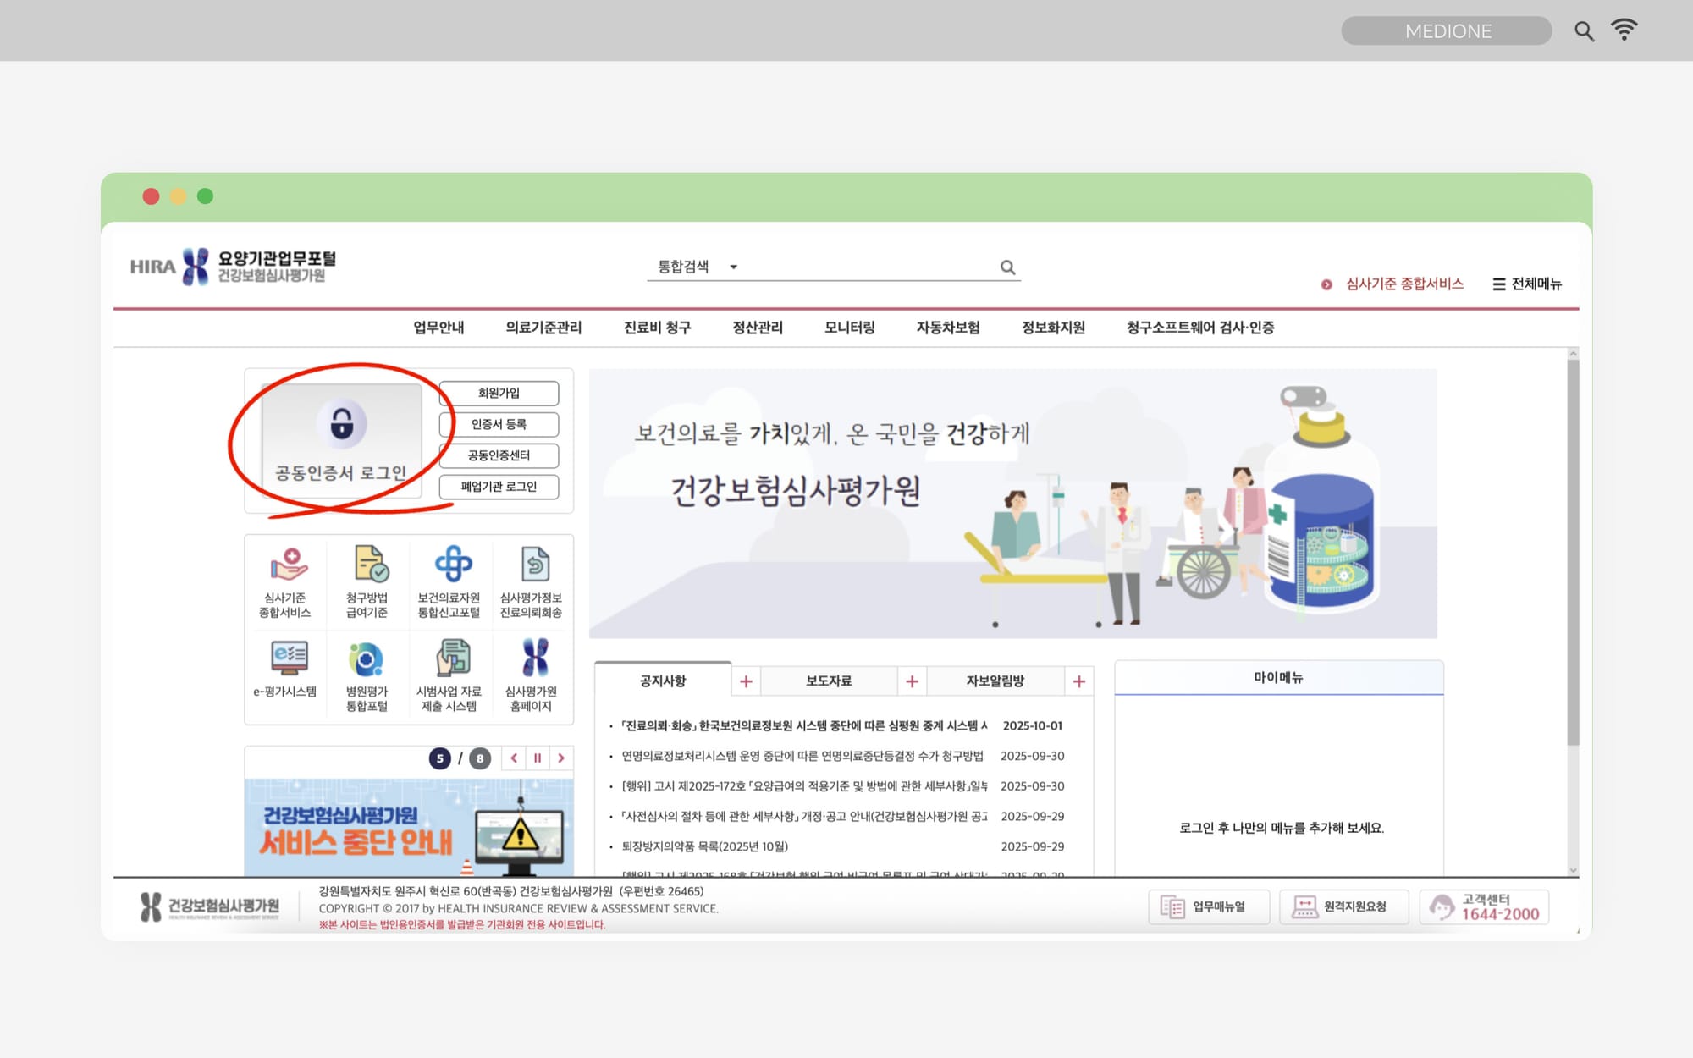Click the 원격지원요청 button
Screen dimensions: 1693x1058
pos(1343,907)
